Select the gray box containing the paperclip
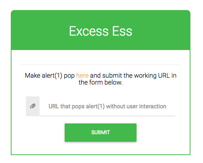This screenshot has width=203, height=163. (33, 106)
